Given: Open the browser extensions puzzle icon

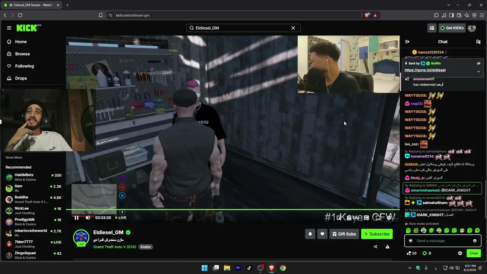Looking at the screenshot, I should pyautogui.click(x=436, y=15).
